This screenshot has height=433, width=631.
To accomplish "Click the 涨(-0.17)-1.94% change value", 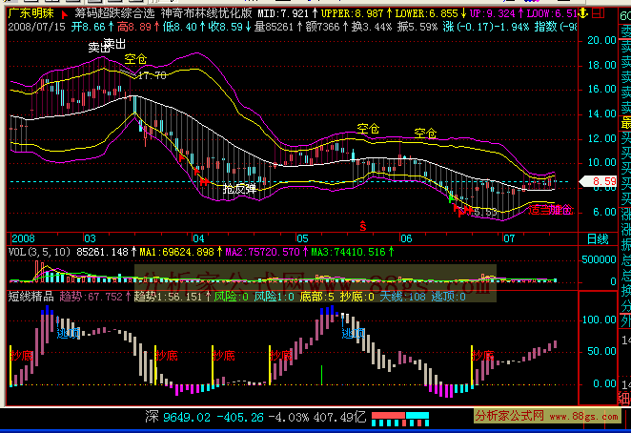I will [486, 27].
